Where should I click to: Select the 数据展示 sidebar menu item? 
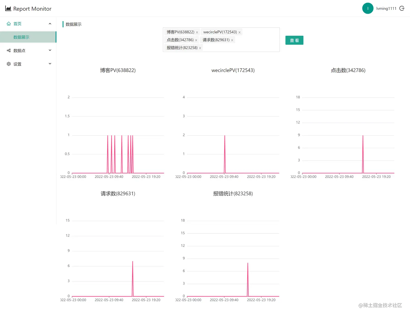[x=28, y=37]
